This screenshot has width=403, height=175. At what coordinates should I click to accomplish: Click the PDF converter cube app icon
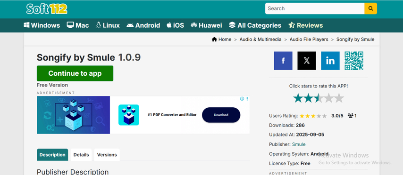point(128,115)
